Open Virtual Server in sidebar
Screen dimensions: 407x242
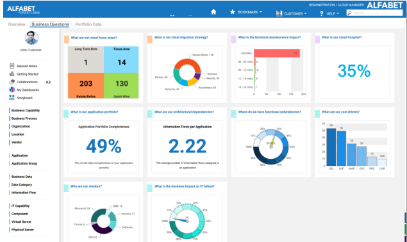21,222
